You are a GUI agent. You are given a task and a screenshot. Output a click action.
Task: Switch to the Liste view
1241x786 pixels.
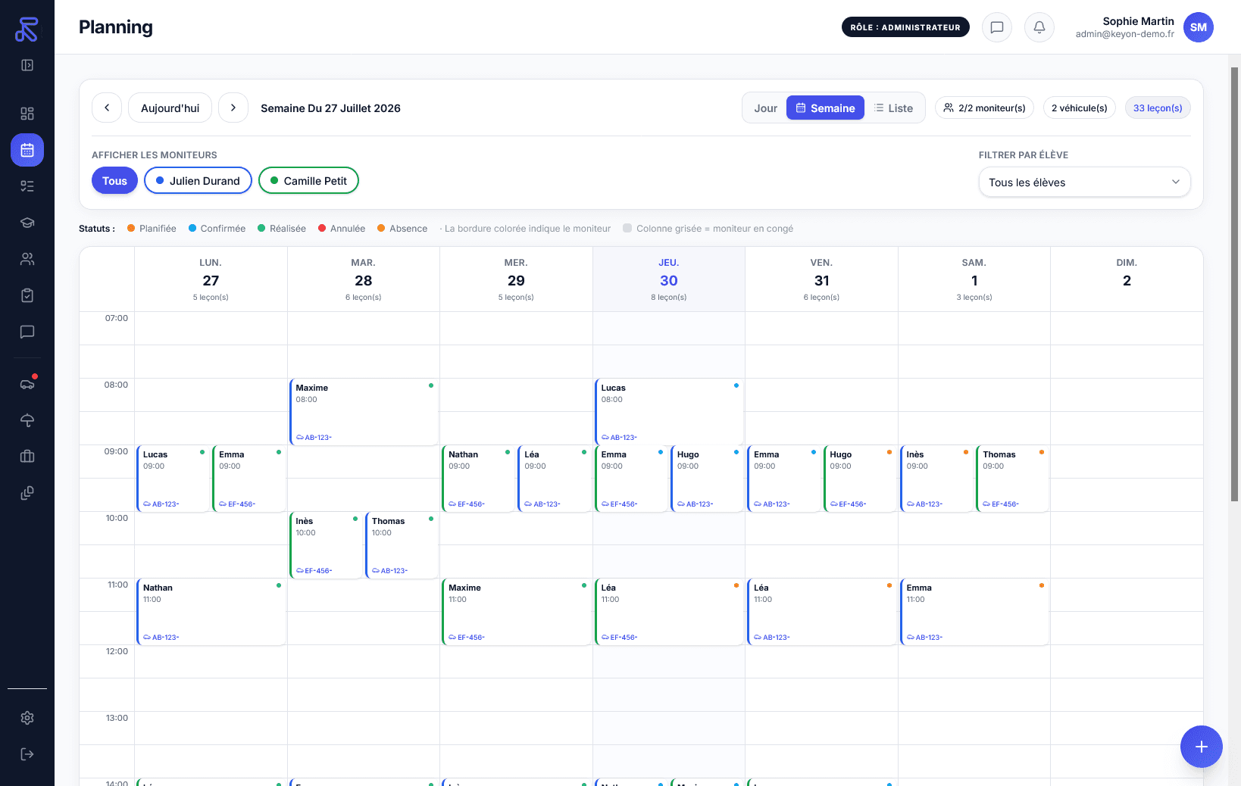point(893,108)
